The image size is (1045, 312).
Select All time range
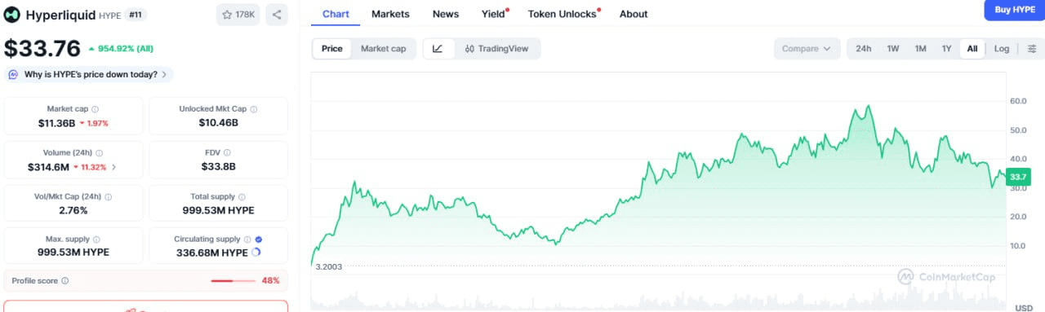click(x=972, y=49)
